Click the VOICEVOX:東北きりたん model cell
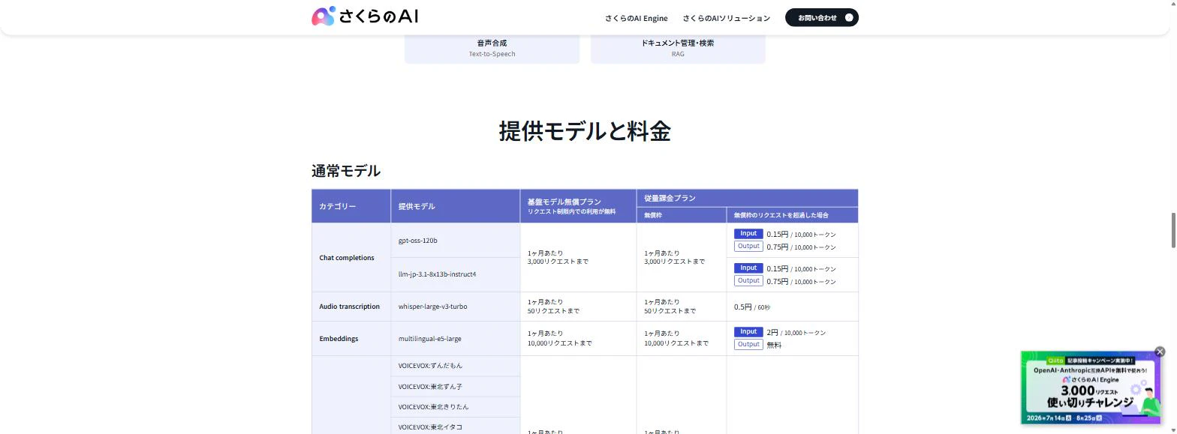 pos(455,407)
